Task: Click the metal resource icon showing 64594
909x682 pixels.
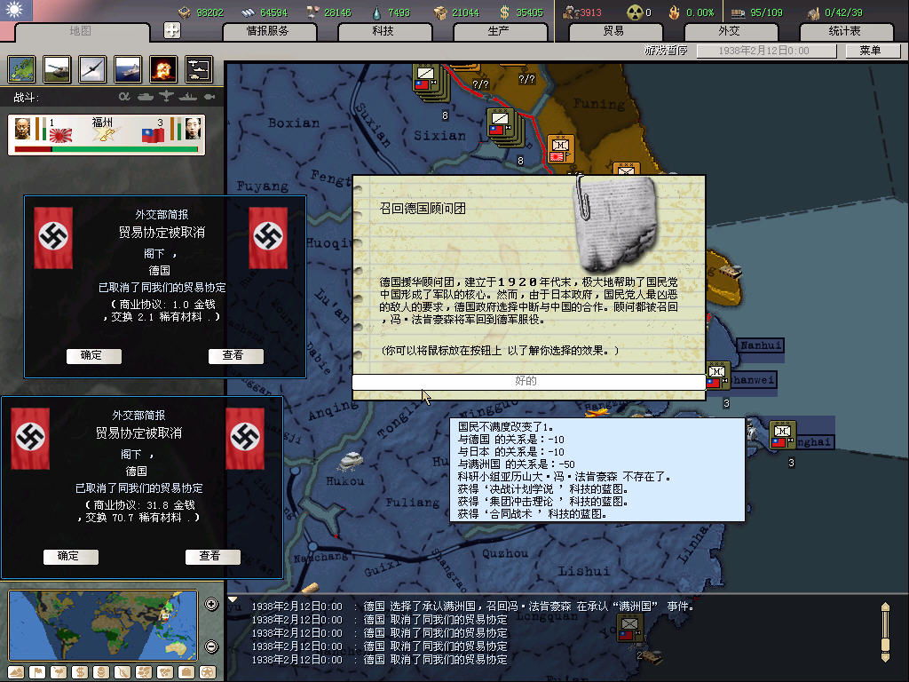Action: click(x=249, y=12)
